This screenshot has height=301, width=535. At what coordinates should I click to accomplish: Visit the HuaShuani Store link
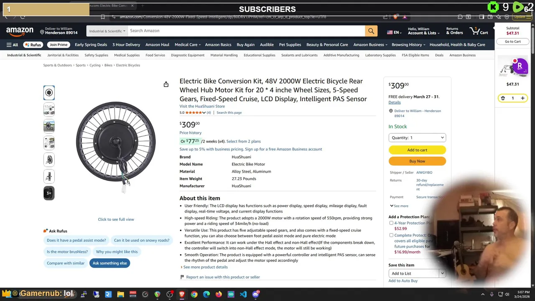coord(202,106)
